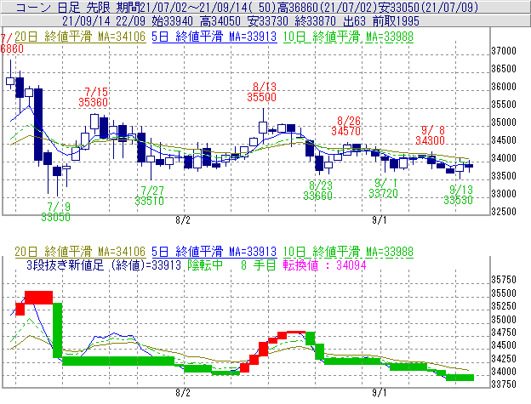Click the 10日 終値平滑 MA=33988 legend in the upper chart
The width and height of the screenshot is (531, 404).
(x=348, y=37)
